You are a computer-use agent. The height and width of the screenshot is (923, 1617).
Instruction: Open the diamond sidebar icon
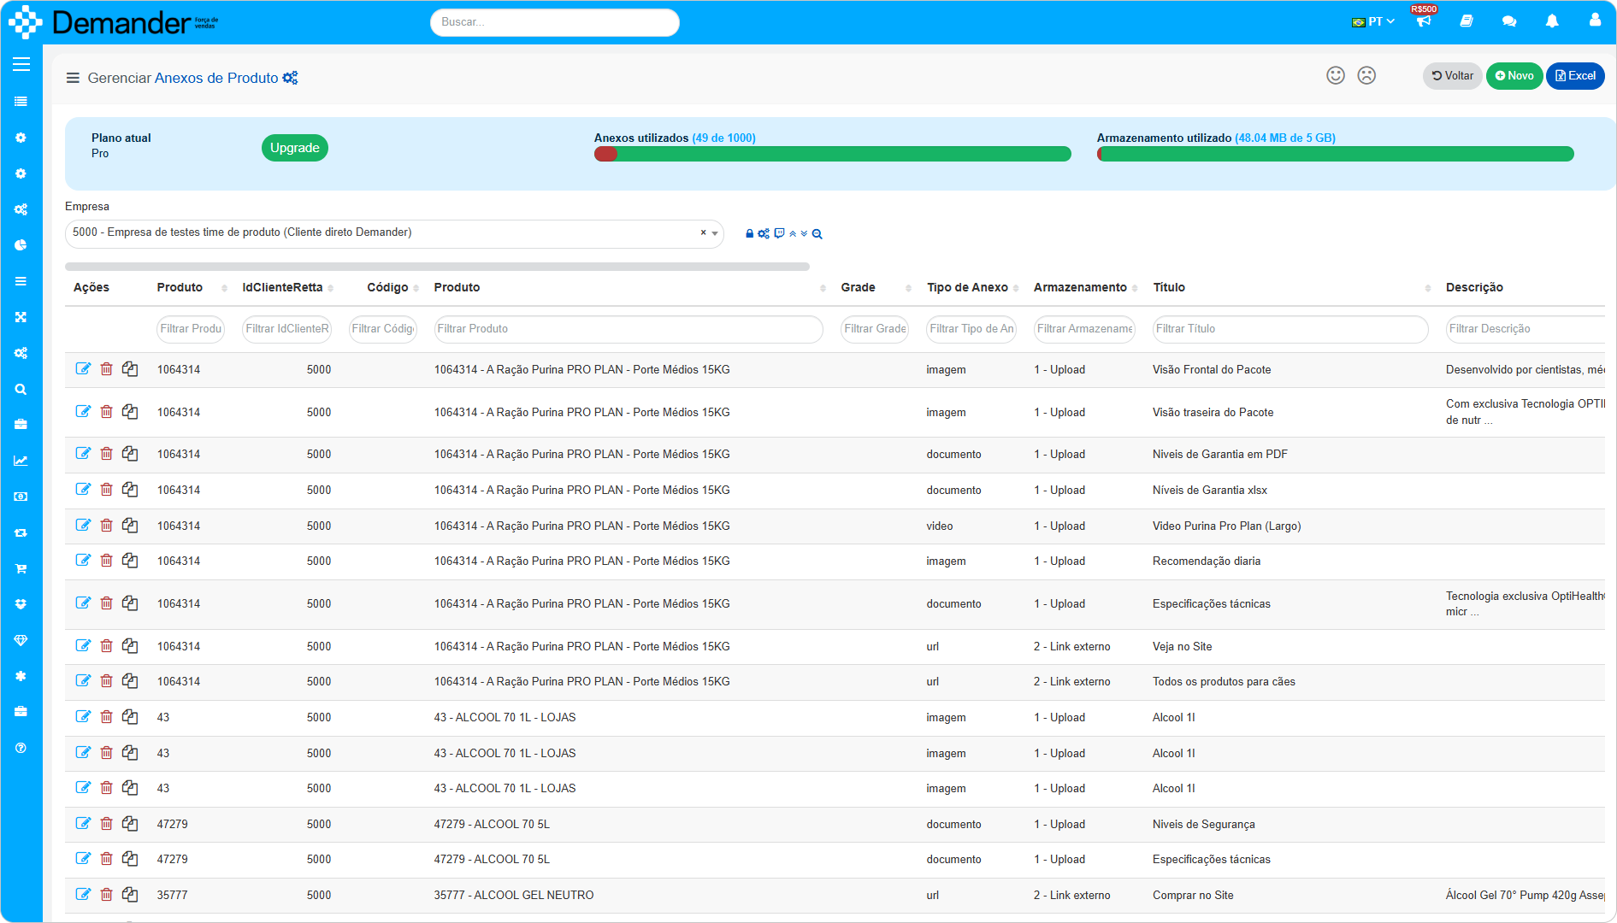(x=21, y=640)
